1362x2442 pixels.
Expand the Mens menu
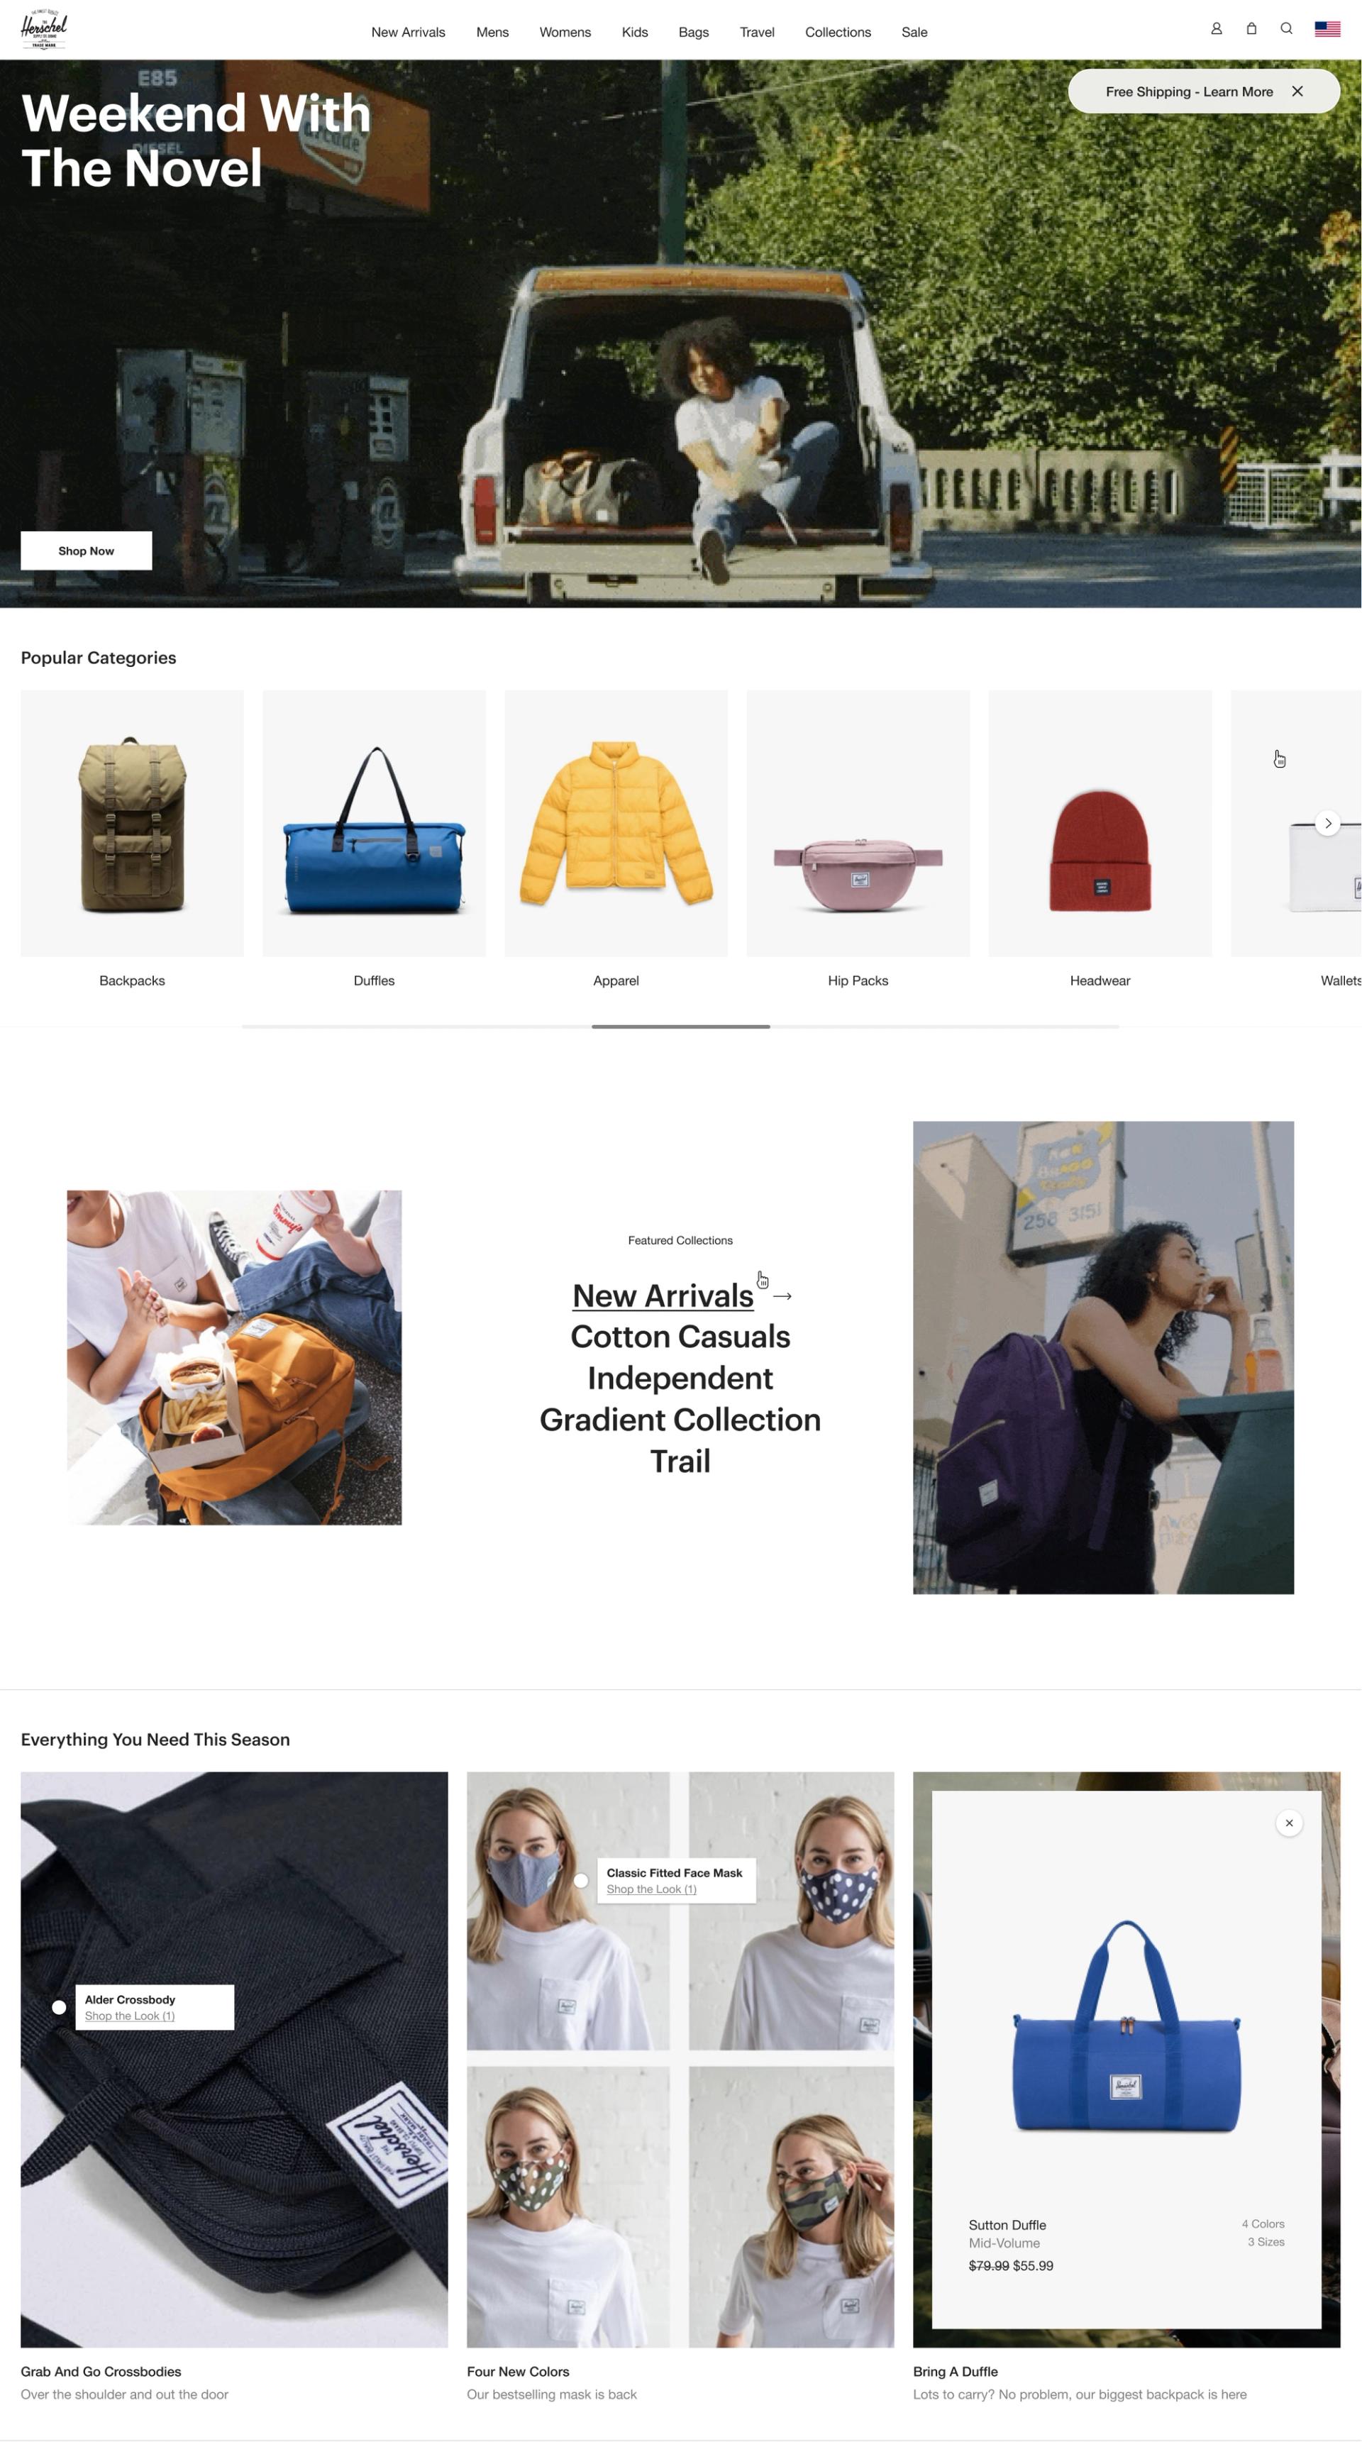pyautogui.click(x=492, y=32)
